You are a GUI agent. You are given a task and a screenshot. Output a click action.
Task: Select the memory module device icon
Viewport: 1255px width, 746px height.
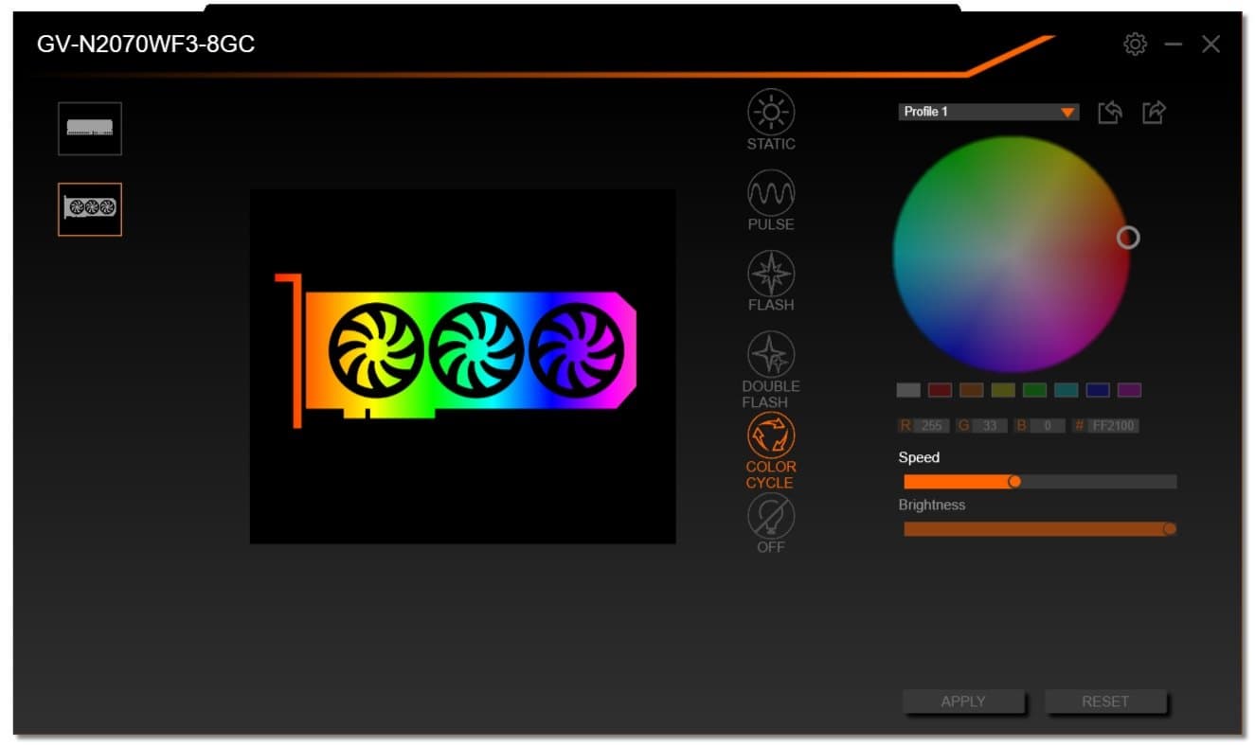(x=90, y=129)
